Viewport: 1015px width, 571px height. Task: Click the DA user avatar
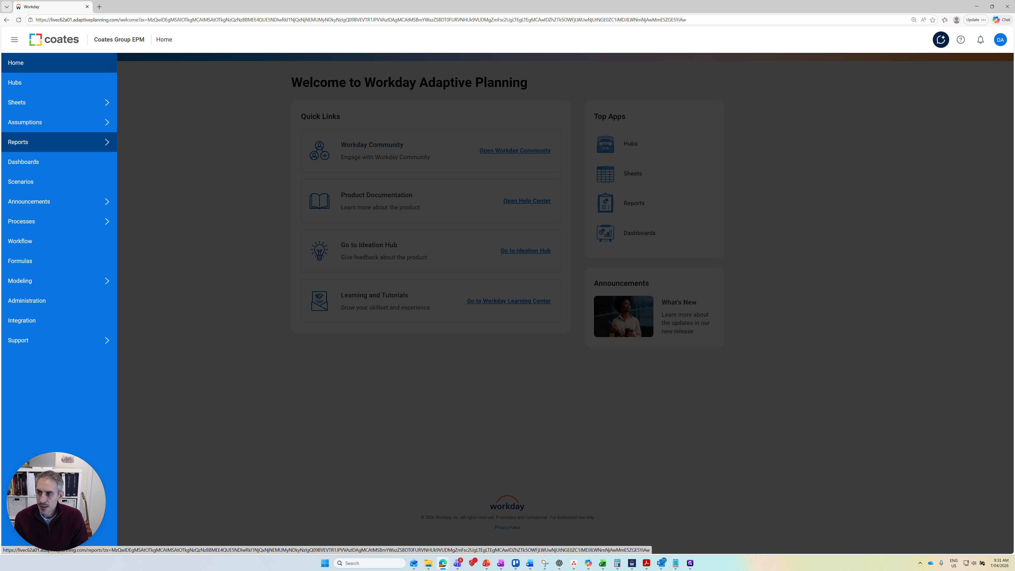point(1000,39)
